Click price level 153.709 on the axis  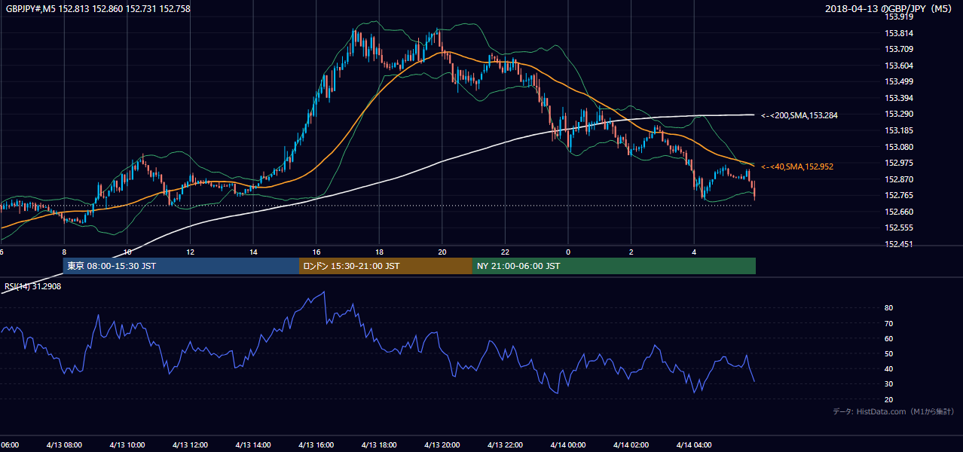tap(899, 50)
